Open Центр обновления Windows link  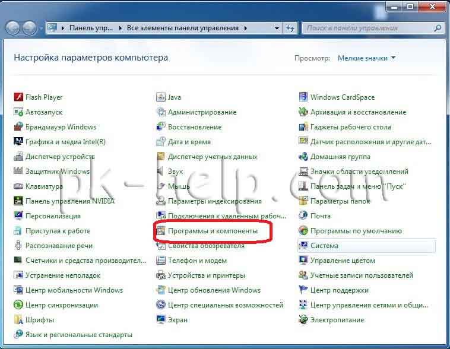tap(214, 290)
